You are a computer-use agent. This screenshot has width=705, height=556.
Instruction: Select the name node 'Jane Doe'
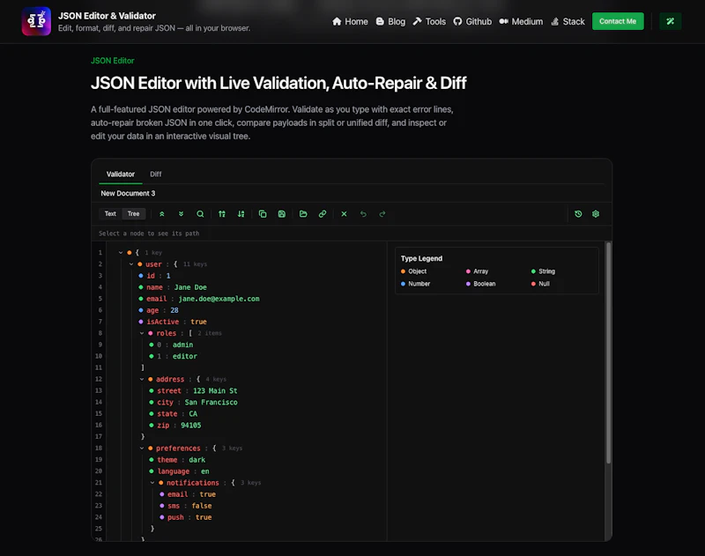click(173, 287)
